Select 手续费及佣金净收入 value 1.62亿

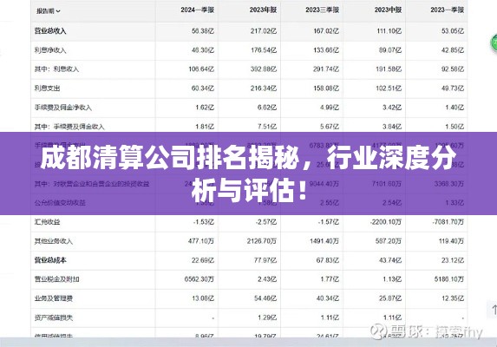205,108
